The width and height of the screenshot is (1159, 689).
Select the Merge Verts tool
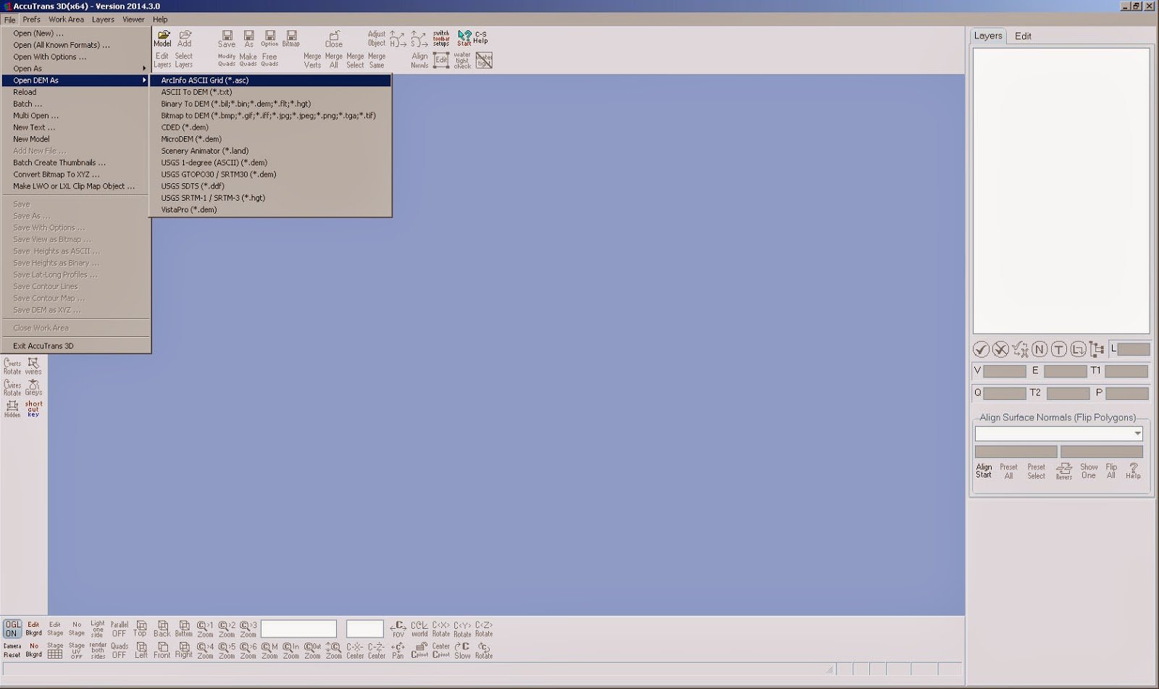311,59
